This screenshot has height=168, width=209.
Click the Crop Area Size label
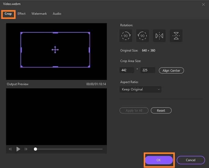(x=131, y=61)
